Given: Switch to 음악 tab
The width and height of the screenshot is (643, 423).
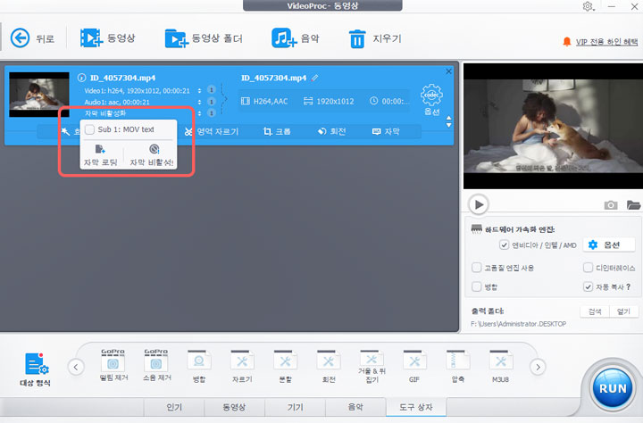Looking at the screenshot, I should (x=355, y=407).
